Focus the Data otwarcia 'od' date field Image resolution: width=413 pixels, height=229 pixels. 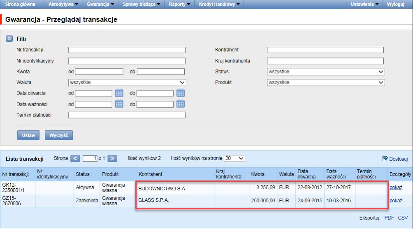click(93, 93)
